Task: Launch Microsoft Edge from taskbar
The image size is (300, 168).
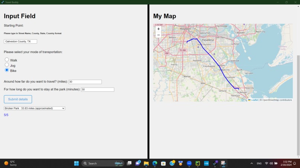Action: (155, 164)
